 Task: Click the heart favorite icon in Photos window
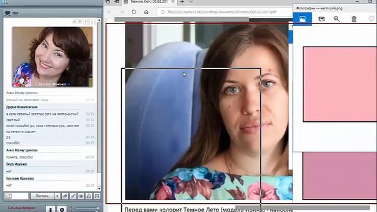[x=372, y=19]
